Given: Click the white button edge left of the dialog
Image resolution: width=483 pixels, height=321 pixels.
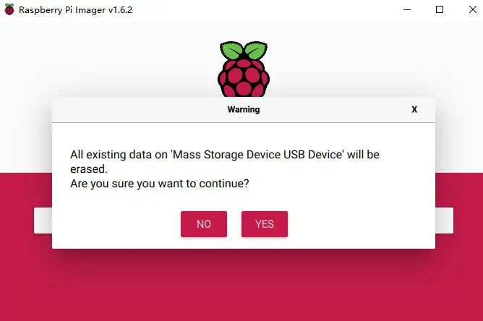Looking at the screenshot, I should click(43, 221).
